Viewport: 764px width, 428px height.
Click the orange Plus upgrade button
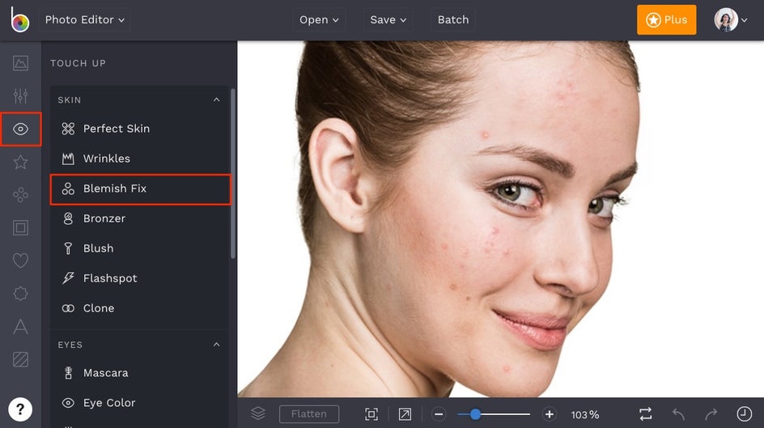pyautogui.click(x=666, y=20)
